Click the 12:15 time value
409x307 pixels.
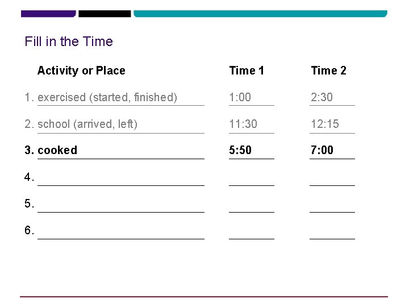point(325,124)
